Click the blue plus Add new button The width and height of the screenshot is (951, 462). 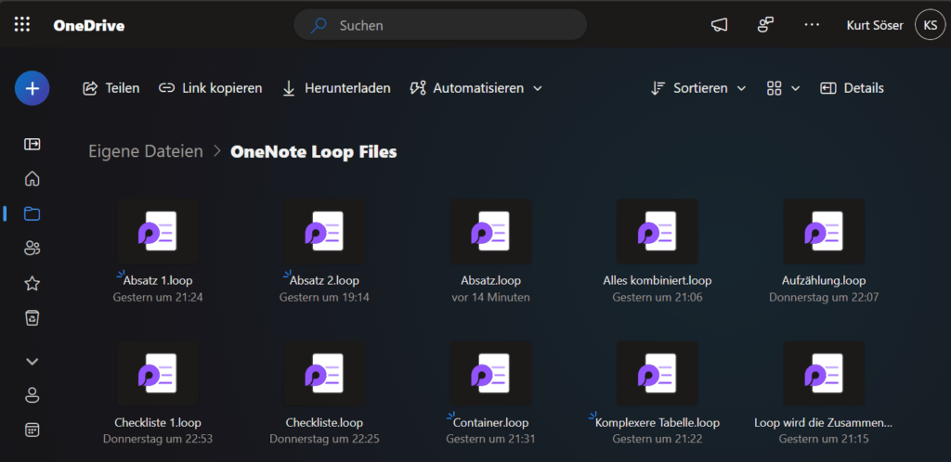[x=33, y=88]
